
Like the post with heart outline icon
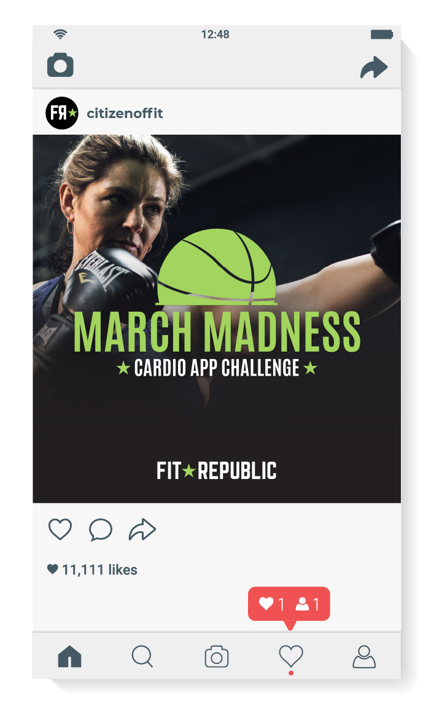coord(60,529)
